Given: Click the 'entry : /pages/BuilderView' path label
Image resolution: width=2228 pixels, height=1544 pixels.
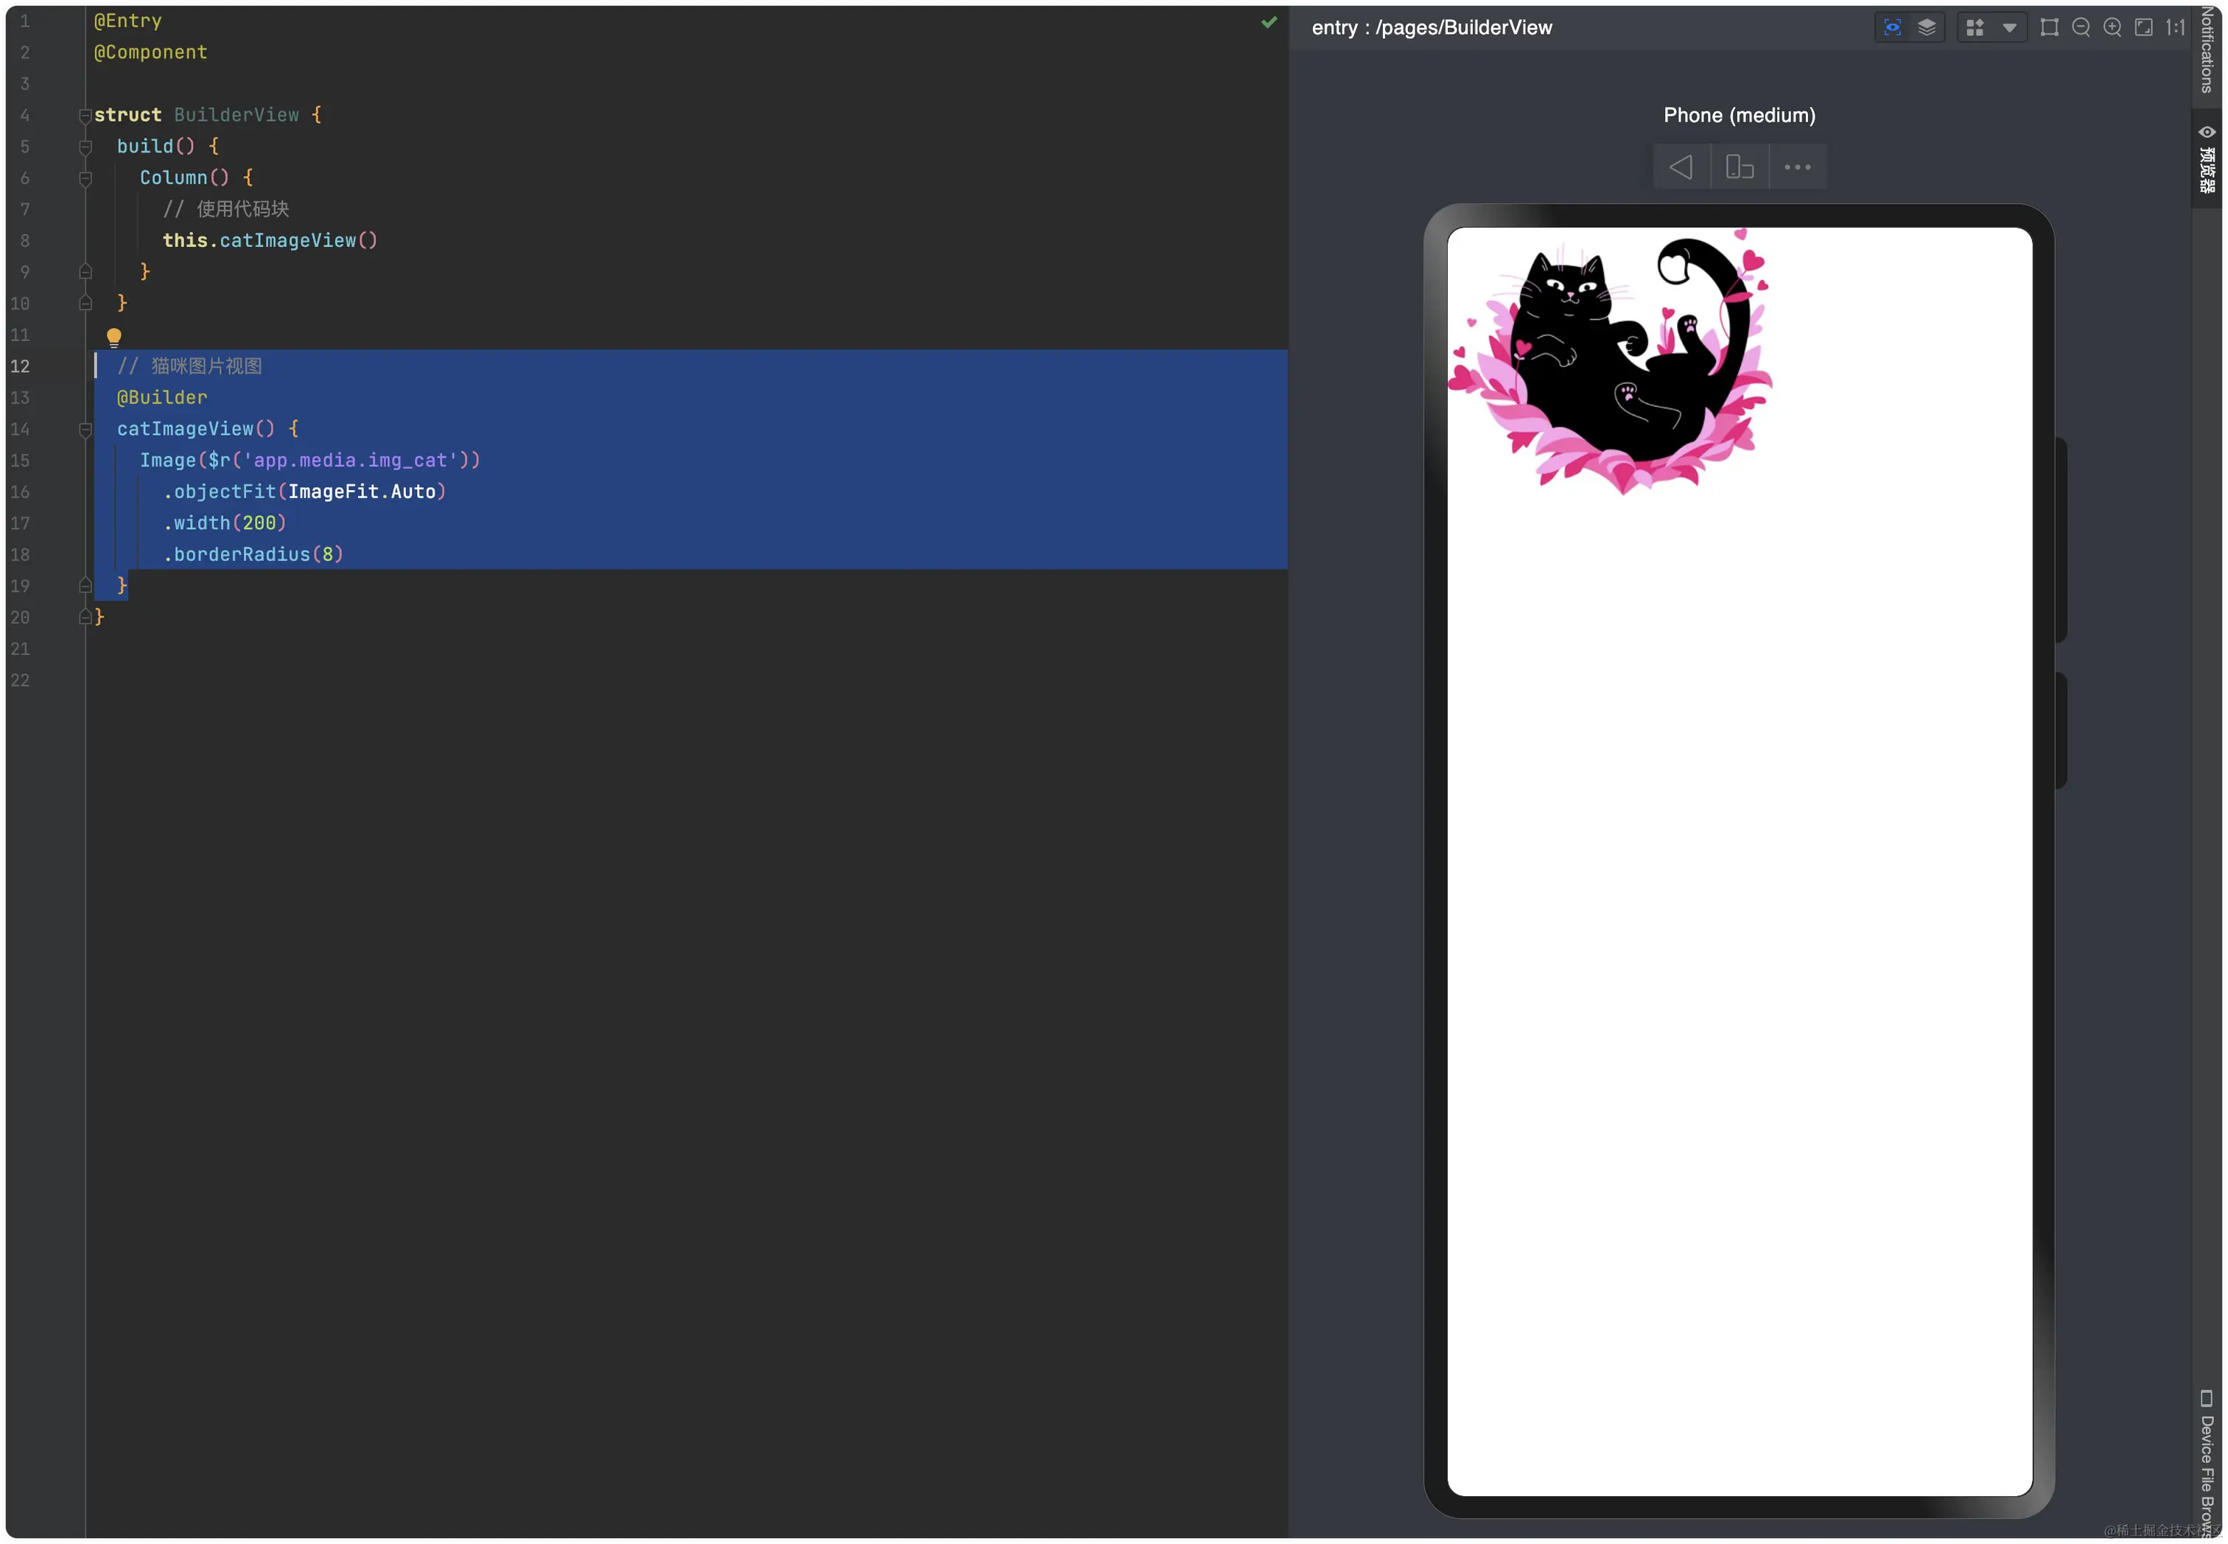Looking at the screenshot, I should 1431,27.
